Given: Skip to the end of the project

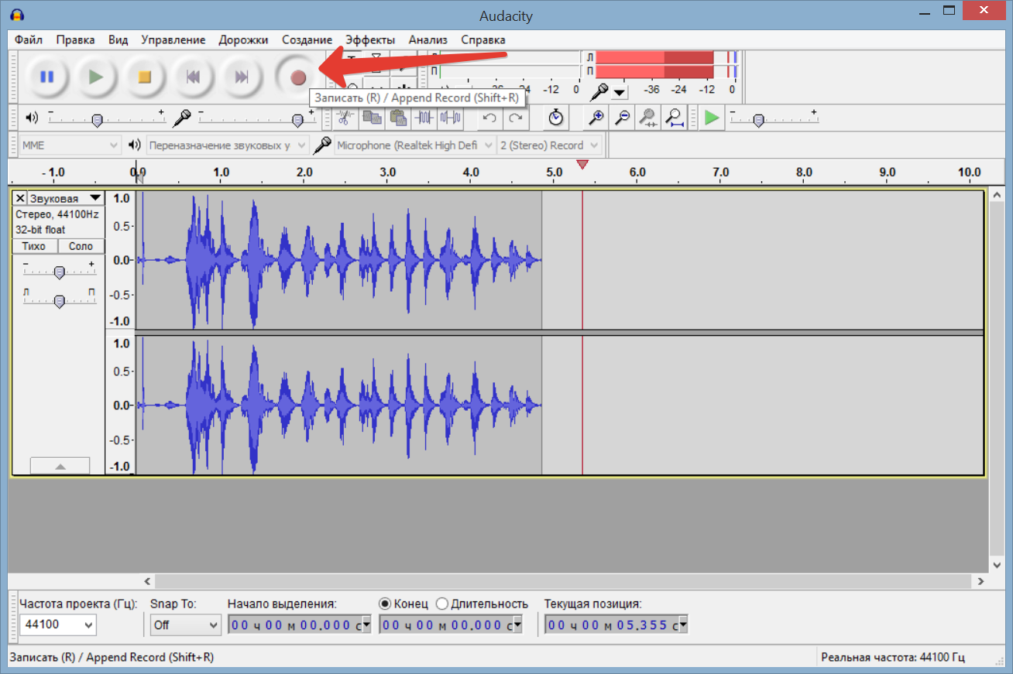Looking at the screenshot, I should [242, 77].
